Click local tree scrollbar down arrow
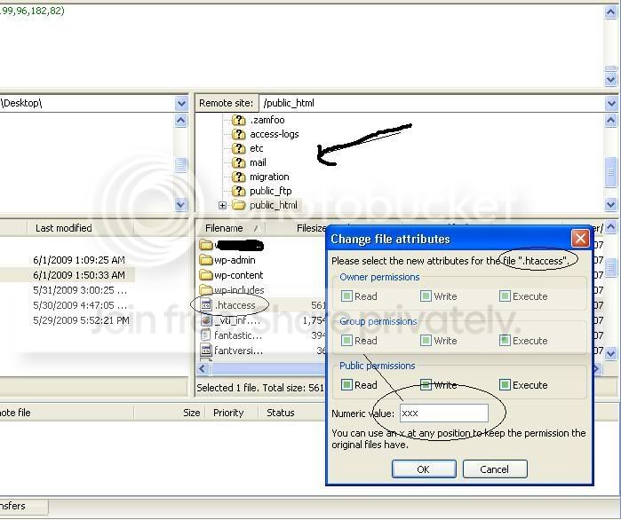Viewport: 621px width, 520px height. click(181, 205)
